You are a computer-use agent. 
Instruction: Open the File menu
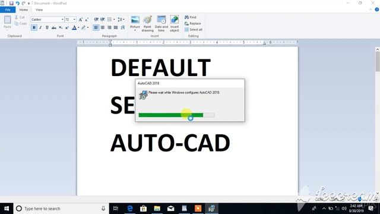pos(8,10)
